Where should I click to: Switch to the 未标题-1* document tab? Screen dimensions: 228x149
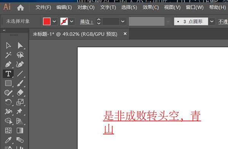pos(75,34)
